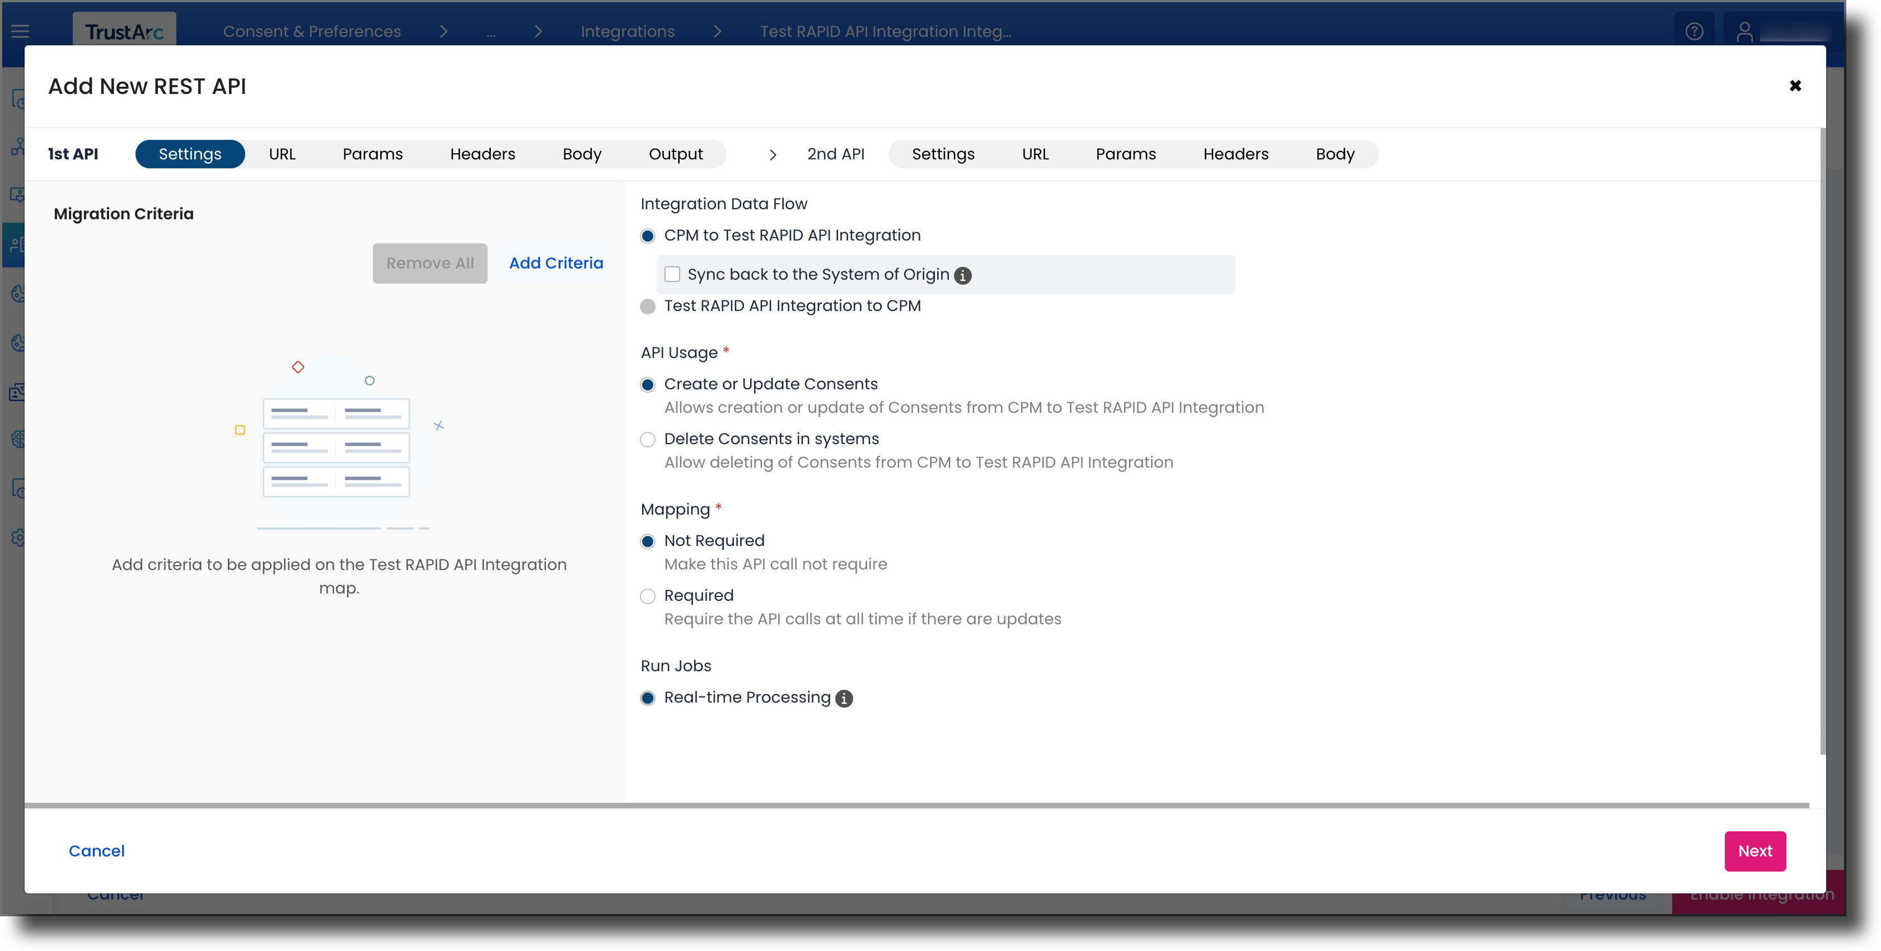Click the 2nd API label

835,154
